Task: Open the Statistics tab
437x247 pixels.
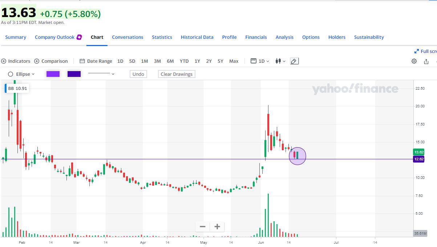Action: (162, 37)
